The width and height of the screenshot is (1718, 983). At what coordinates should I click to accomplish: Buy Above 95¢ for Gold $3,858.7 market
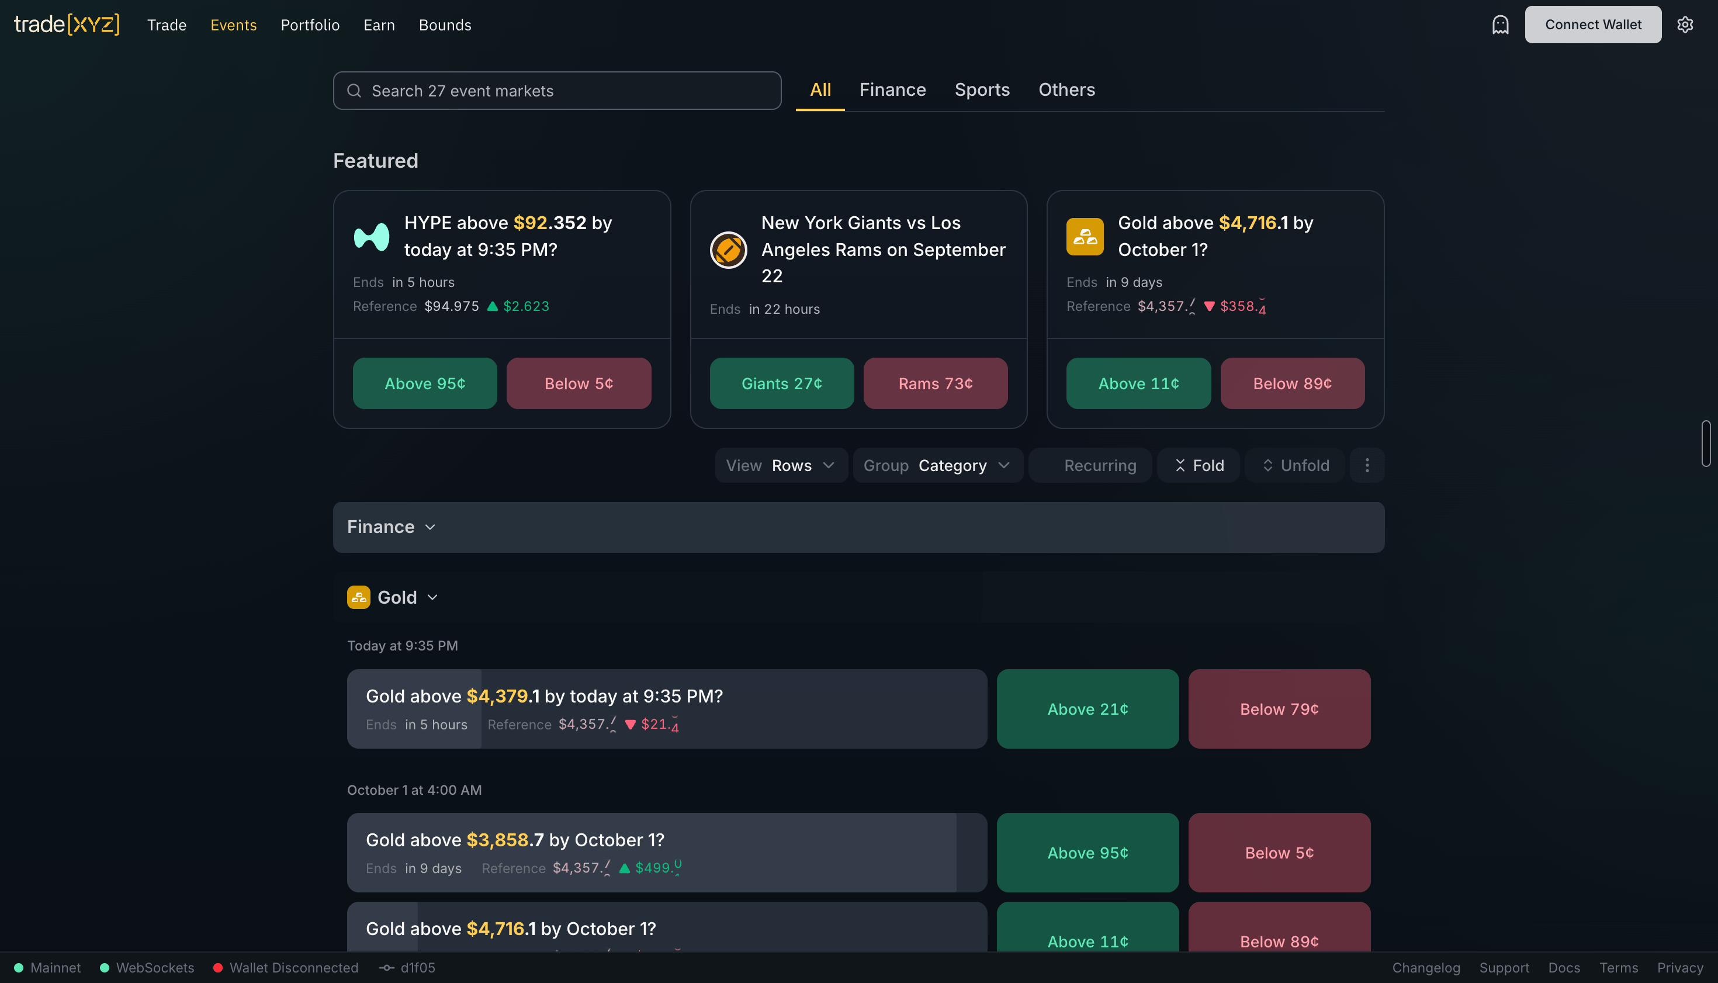(1088, 853)
